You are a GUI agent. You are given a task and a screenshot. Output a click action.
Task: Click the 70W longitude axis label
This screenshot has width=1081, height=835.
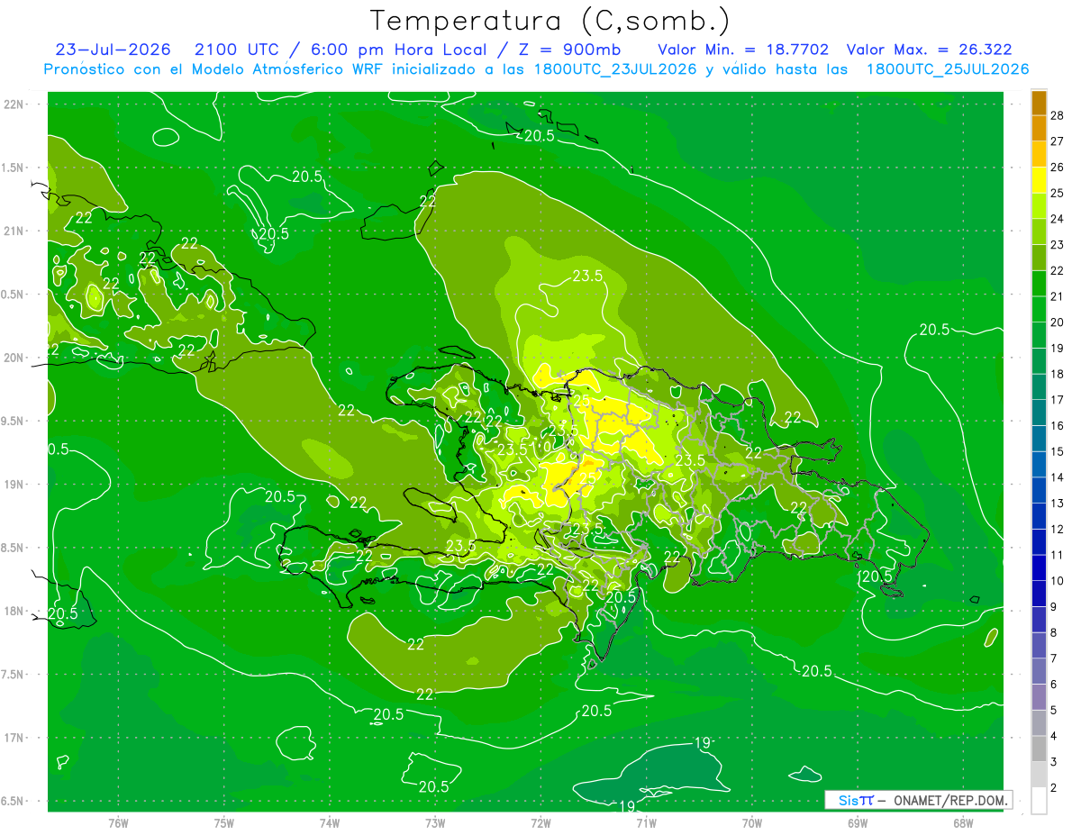752,822
